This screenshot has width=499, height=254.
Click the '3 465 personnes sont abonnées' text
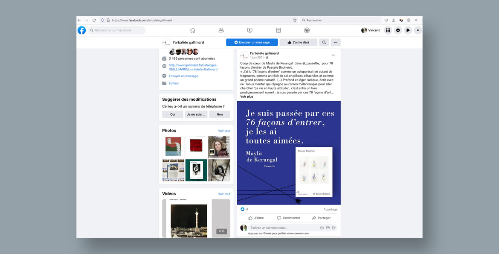coord(192,58)
